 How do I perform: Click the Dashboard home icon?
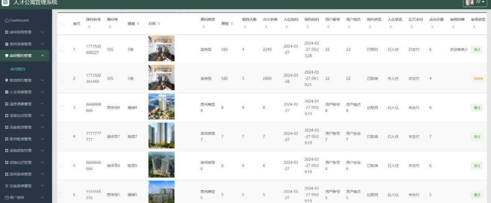[x=7, y=20]
